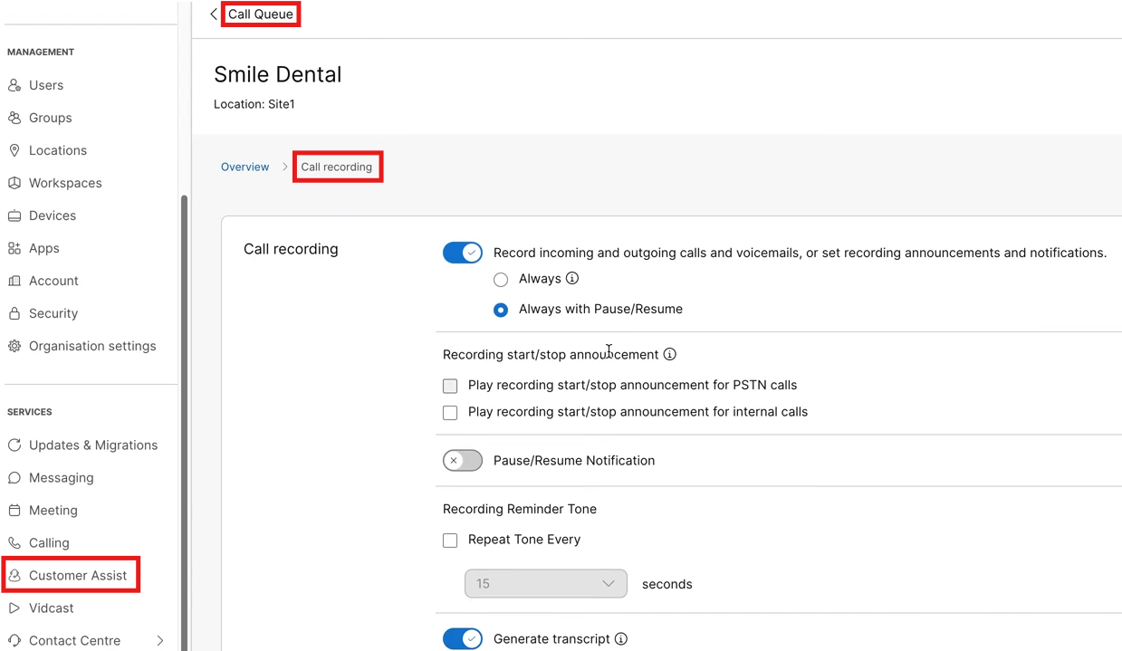Image resolution: width=1122 pixels, height=651 pixels.
Task: Check announcement for internal calls checkbox
Action: tap(450, 413)
